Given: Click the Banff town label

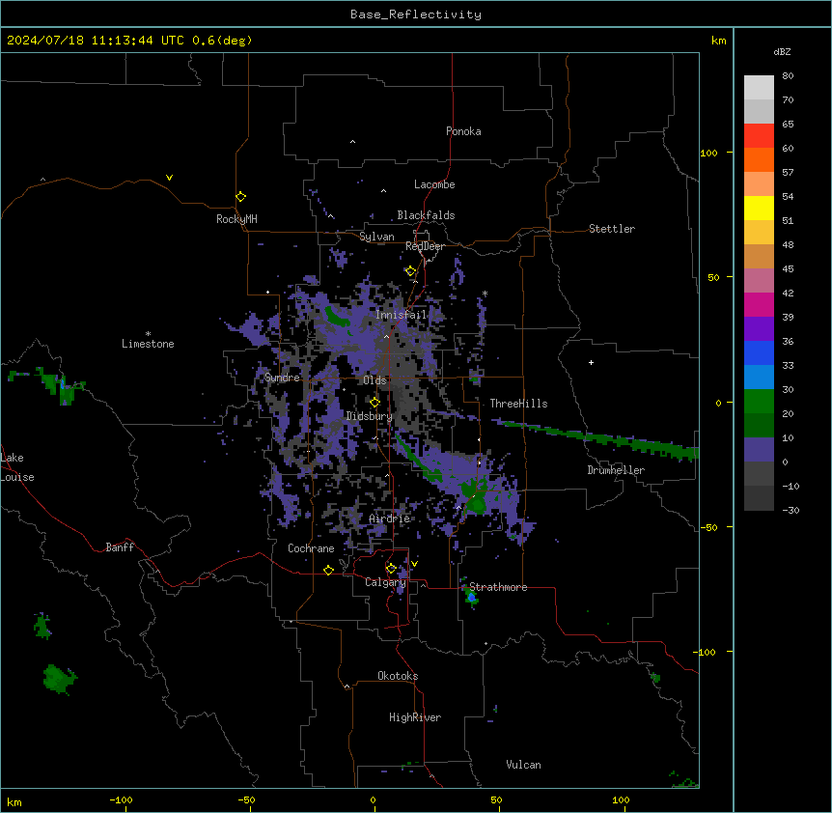Looking at the screenshot, I should pyautogui.click(x=120, y=547).
